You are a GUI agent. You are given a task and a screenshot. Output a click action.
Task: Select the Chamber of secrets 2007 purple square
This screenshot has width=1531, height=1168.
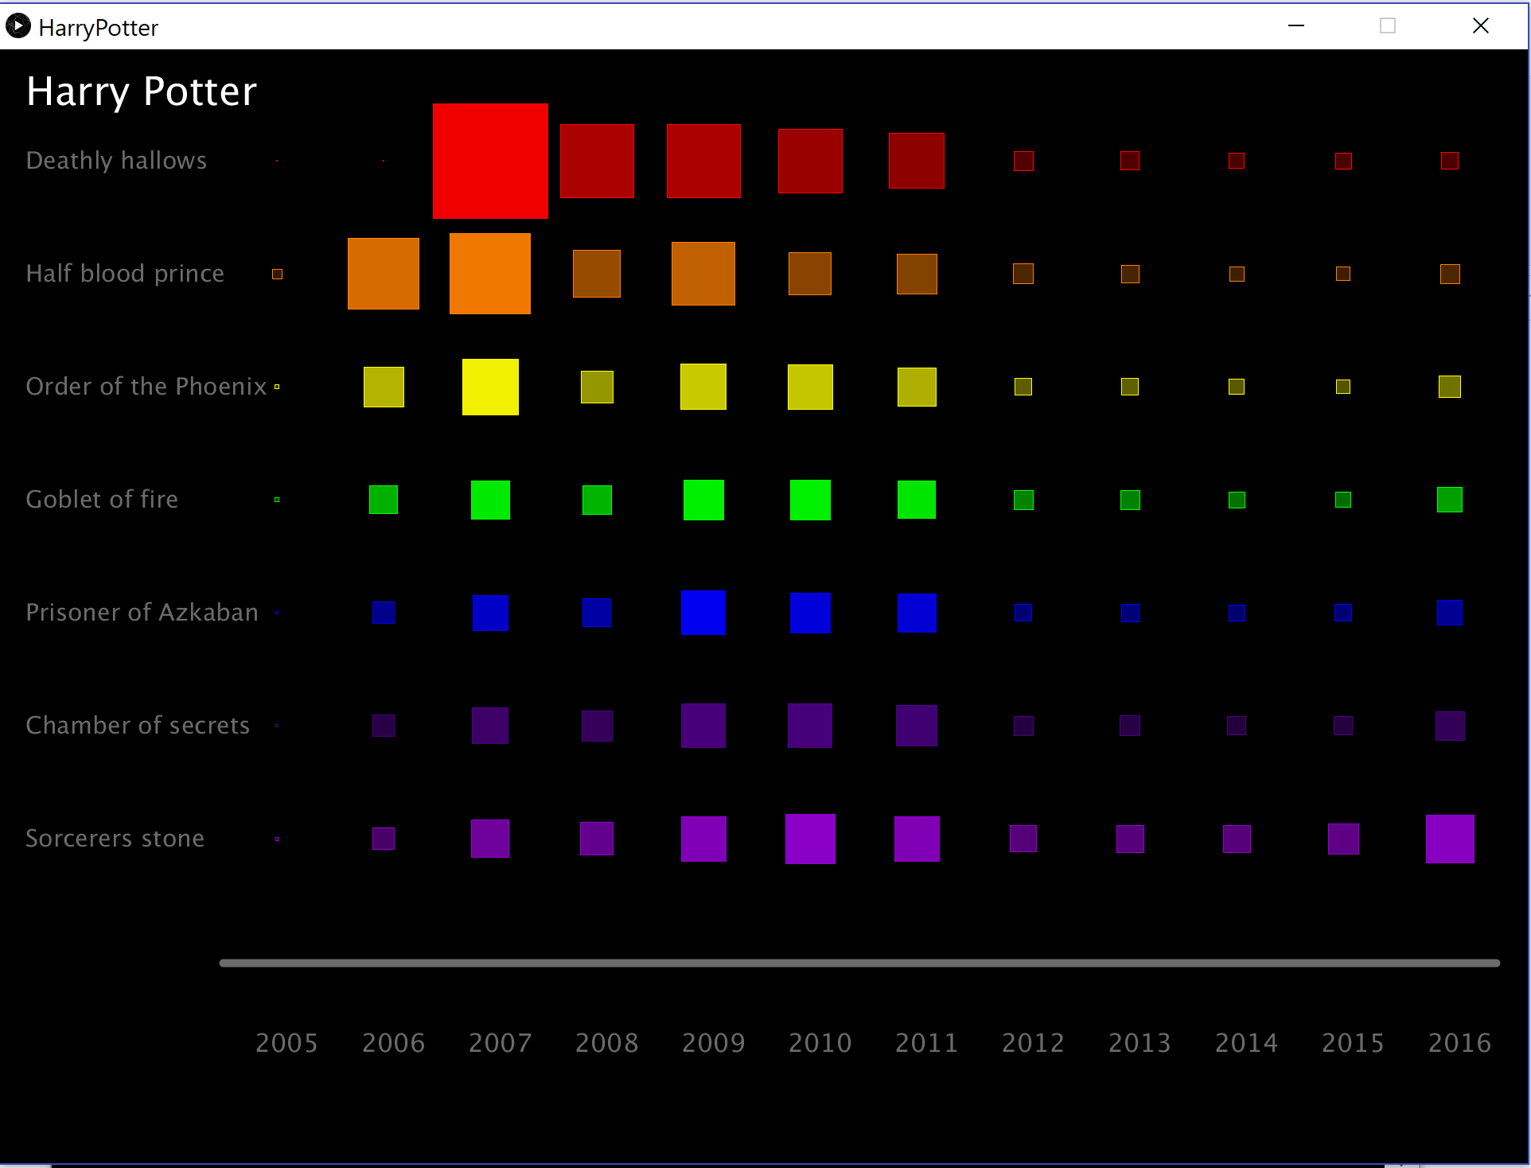490,726
